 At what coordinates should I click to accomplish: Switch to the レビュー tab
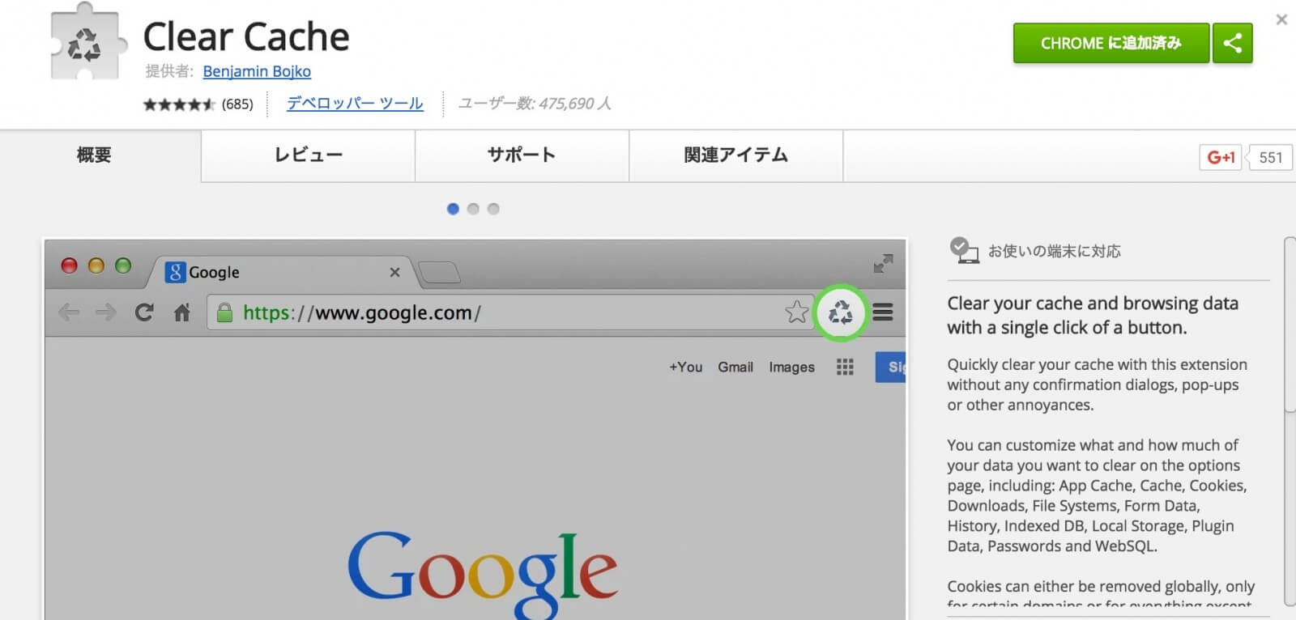[x=309, y=155]
